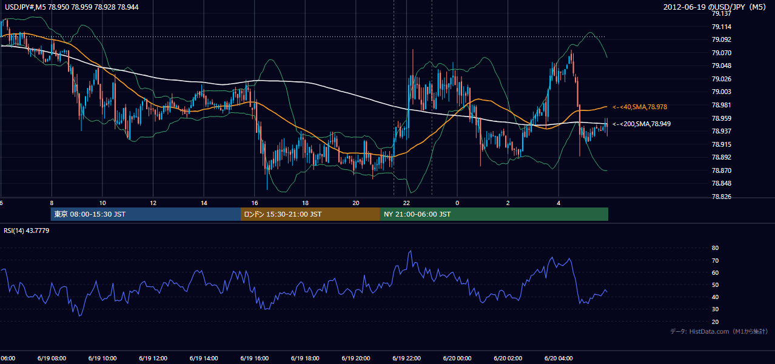
Task: Click the 6/20 04:00 date label
Action: click(x=557, y=359)
